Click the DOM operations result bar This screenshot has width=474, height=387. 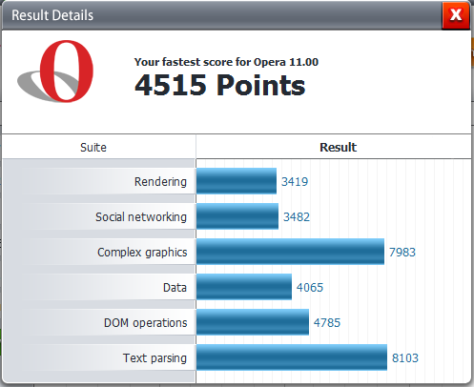pyautogui.click(x=253, y=322)
